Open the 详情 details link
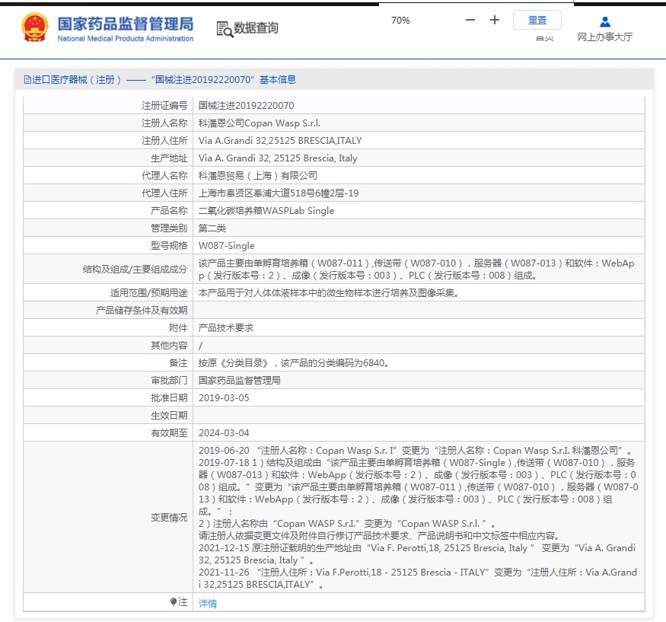This screenshot has height=622, width=666. click(208, 603)
